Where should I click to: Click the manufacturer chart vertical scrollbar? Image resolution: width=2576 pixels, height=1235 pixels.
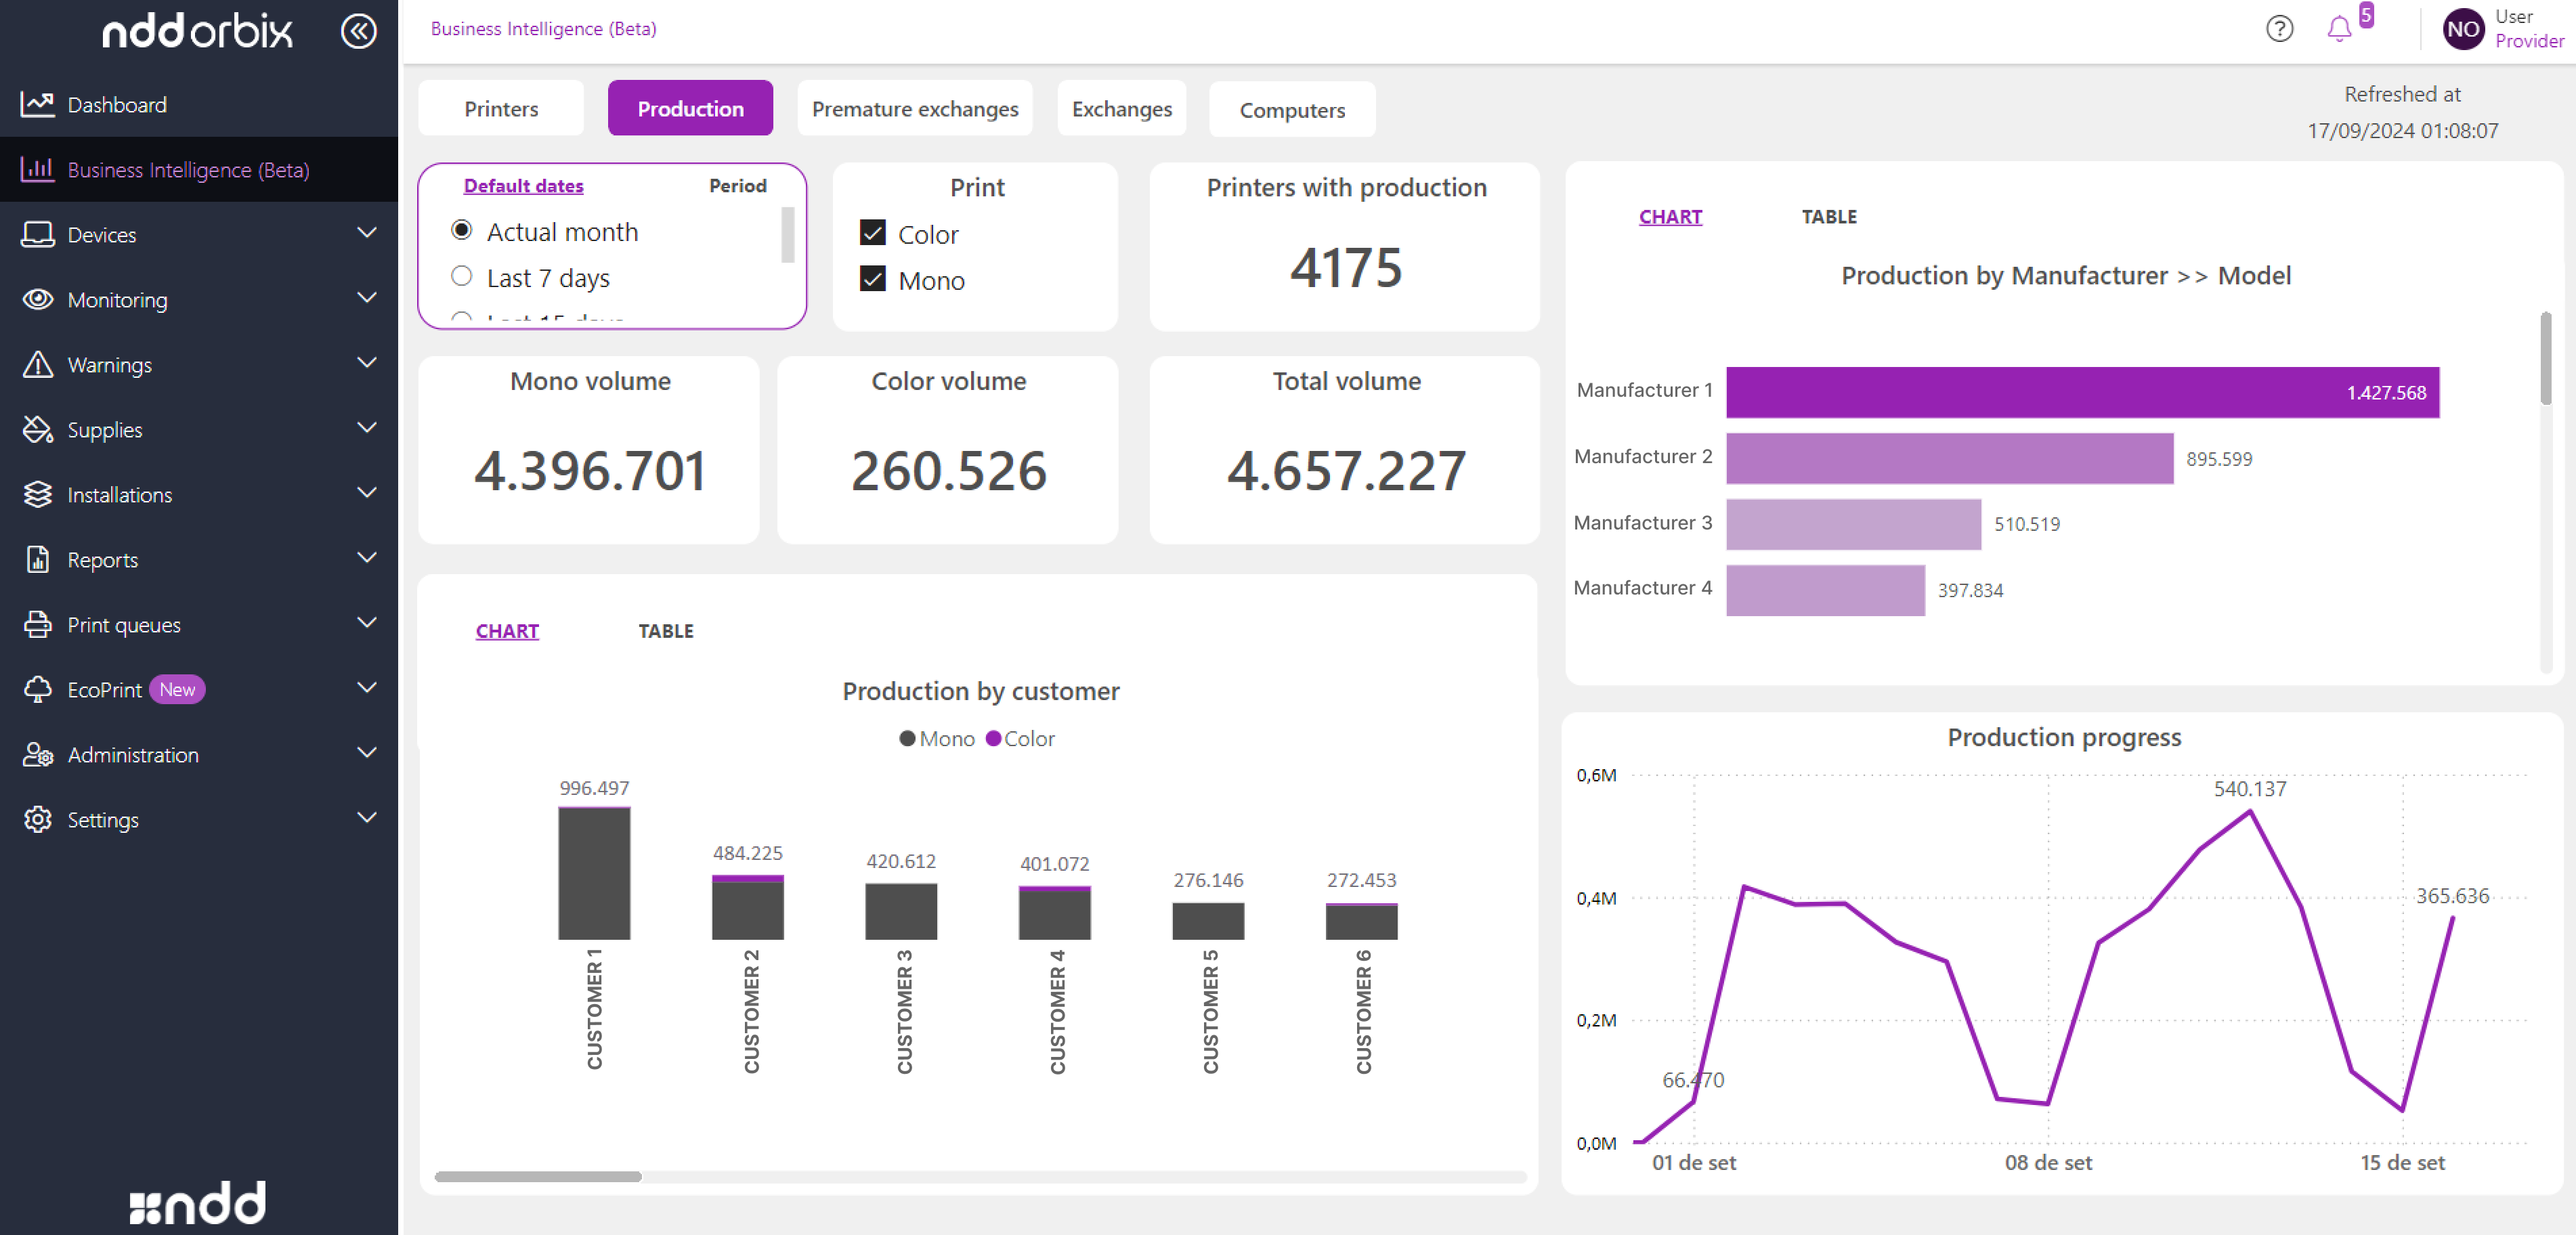[2545, 360]
